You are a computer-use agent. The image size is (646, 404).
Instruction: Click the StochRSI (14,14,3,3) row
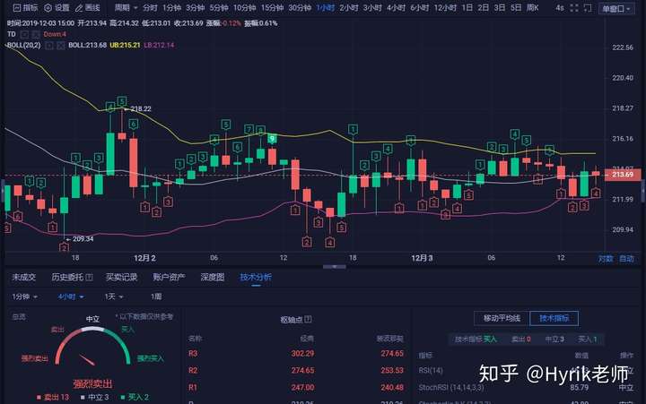pyautogui.click(x=526, y=388)
